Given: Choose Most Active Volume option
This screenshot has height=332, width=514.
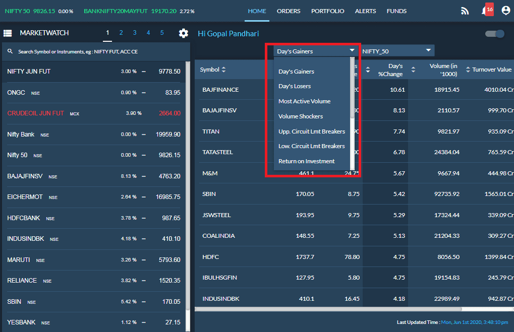Looking at the screenshot, I should tap(304, 101).
